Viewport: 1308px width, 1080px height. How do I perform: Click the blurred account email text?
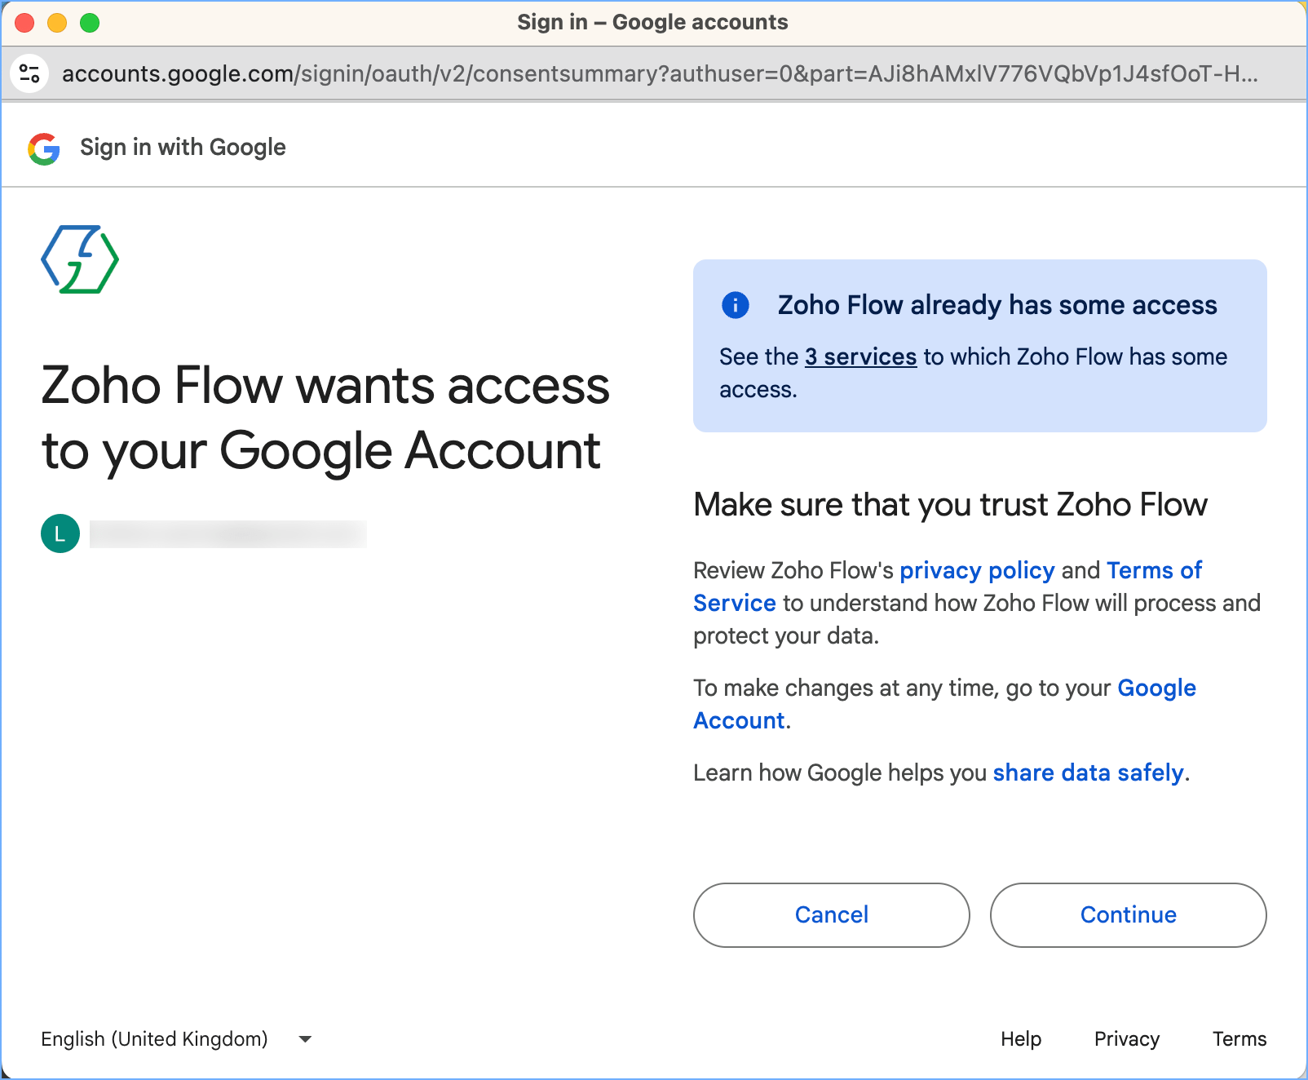(228, 534)
